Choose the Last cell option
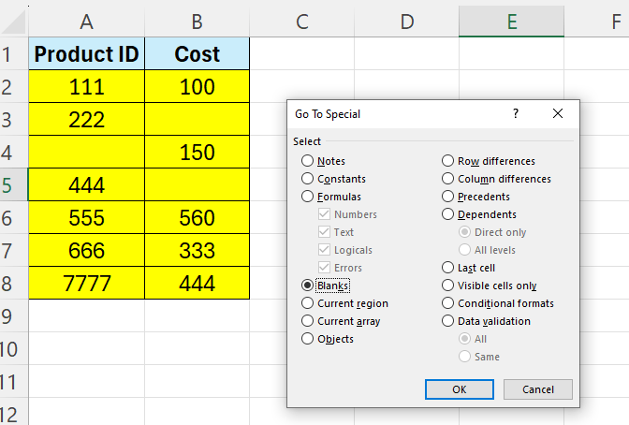The width and height of the screenshot is (629, 425). (448, 268)
